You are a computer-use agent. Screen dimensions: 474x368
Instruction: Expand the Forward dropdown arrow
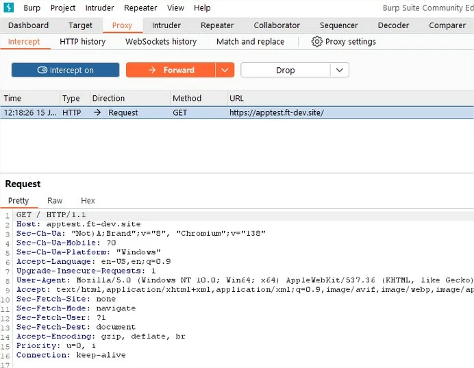225,70
